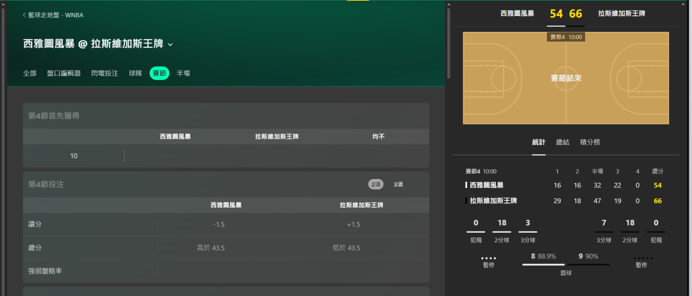Open the 積分榜 tab in scoreboard panel
The image size is (692, 296).
tap(590, 143)
